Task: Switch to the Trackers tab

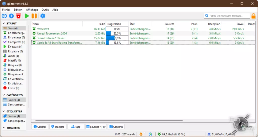Action: (x=58, y=127)
